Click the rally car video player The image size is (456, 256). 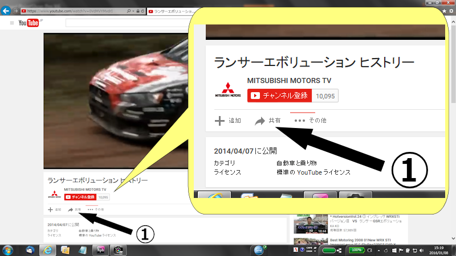(116, 101)
